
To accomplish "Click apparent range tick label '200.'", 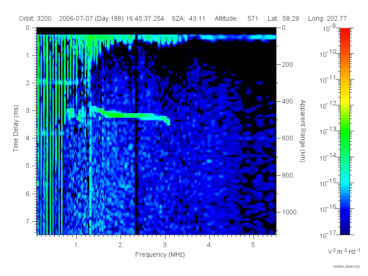I will 288,64.
